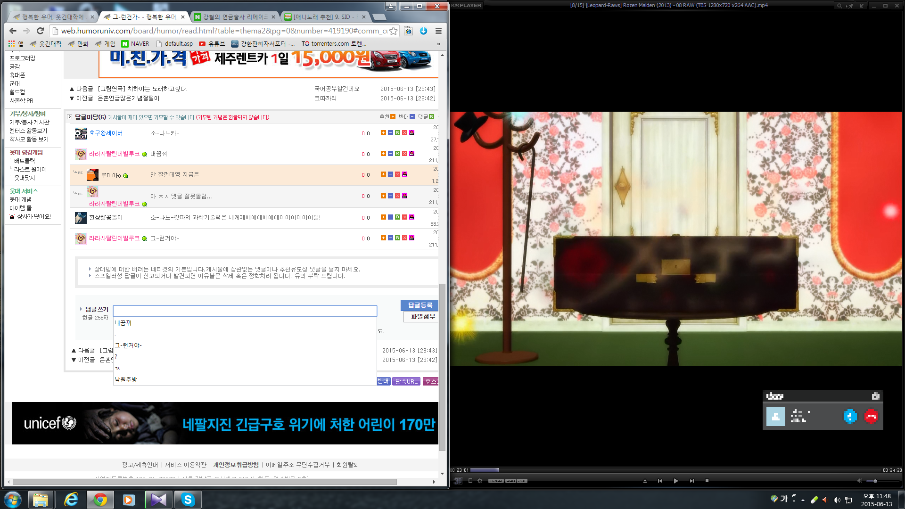Image resolution: width=905 pixels, height=509 pixels.
Task: Click the 단축URL button
Action: [406, 381]
